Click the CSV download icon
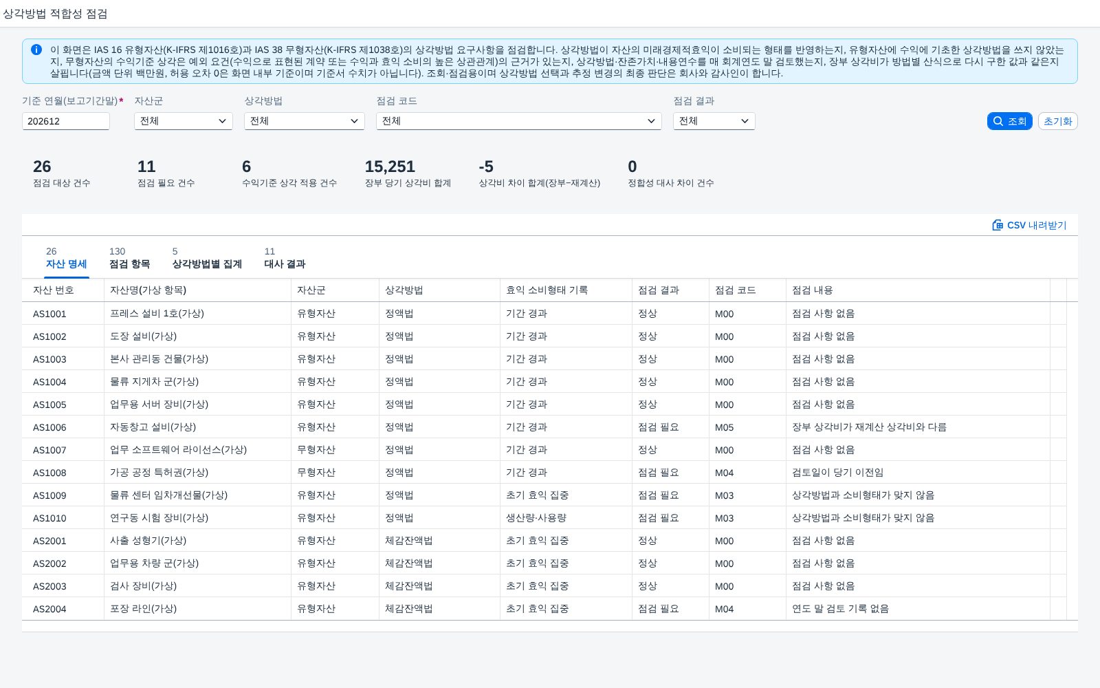Viewport: 1100px width, 688px height. [x=998, y=225]
